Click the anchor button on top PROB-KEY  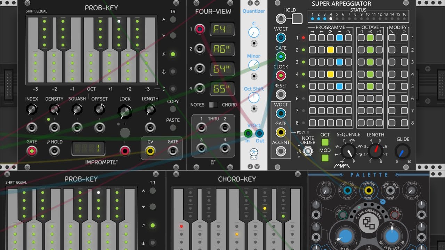173,72
